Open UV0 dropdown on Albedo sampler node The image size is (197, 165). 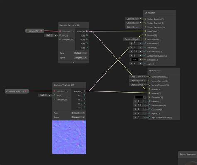click(x=49, y=35)
